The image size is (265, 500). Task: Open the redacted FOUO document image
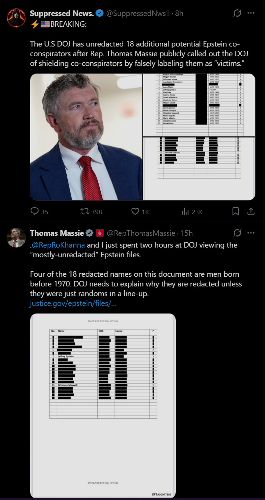pos(103,406)
